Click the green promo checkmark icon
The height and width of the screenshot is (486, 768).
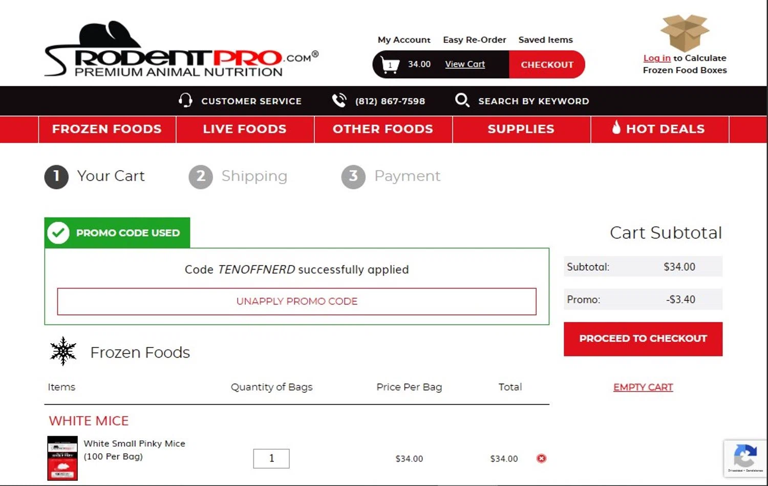point(58,233)
